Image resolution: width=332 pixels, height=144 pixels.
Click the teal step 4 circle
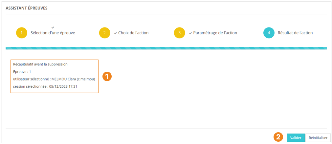pos(269,33)
